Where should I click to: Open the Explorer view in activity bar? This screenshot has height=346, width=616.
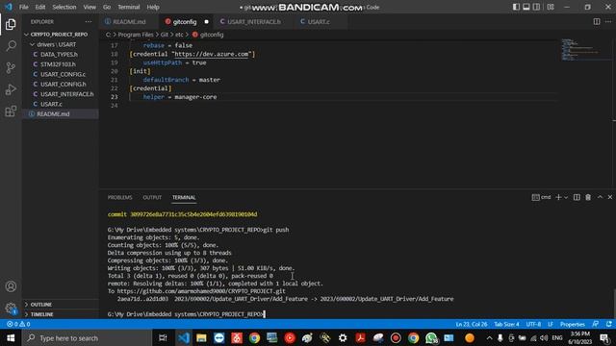coord(11,24)
